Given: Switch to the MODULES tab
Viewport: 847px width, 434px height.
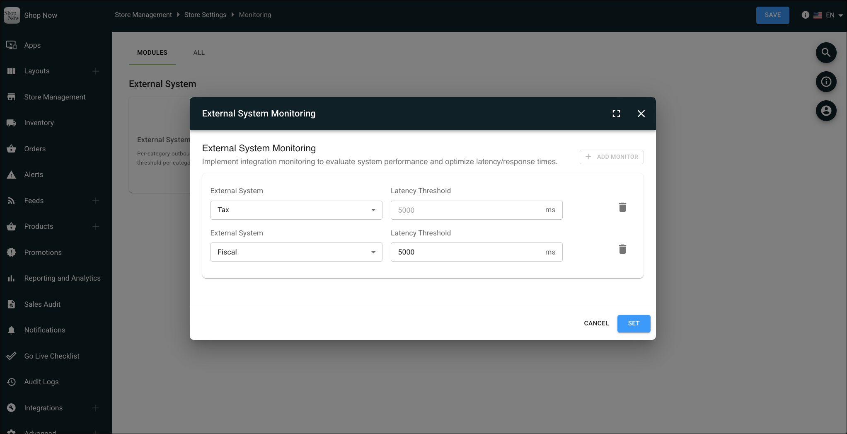Looking at the screenshot, I should pyautogui.click(x=152, y=53).
